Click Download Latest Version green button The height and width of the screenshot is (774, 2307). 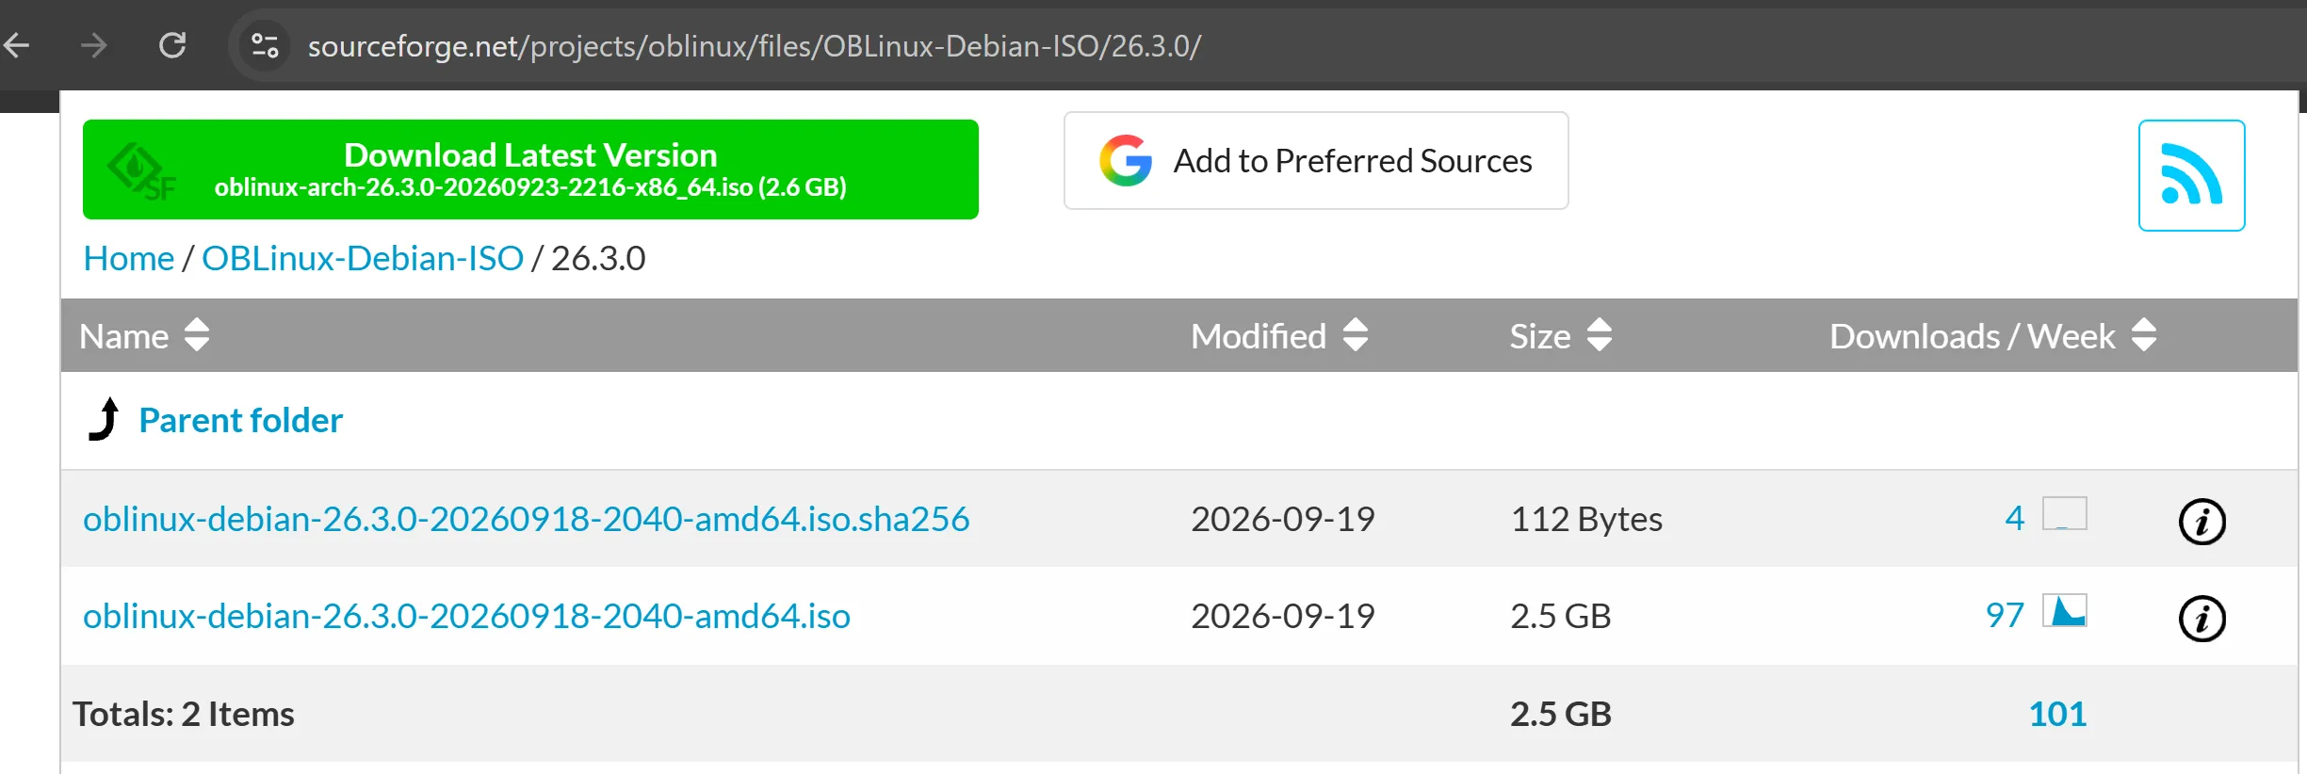530,169
